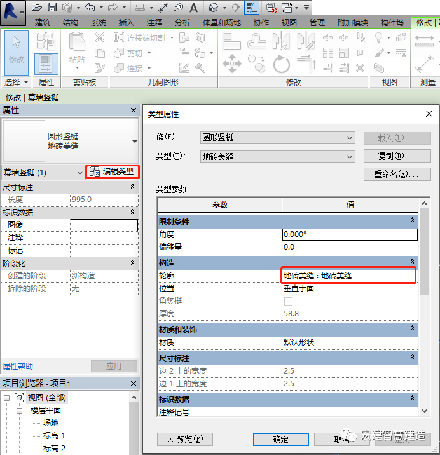The width and height of the screenshot is (440, 455).
Task: Click the Delete X icon in Modify panel
Action: (x=360, y=68)
